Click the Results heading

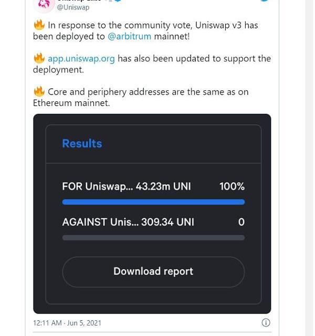pos(82,143)
